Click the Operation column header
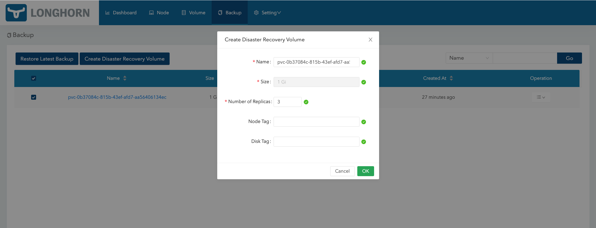 point(541,78)
